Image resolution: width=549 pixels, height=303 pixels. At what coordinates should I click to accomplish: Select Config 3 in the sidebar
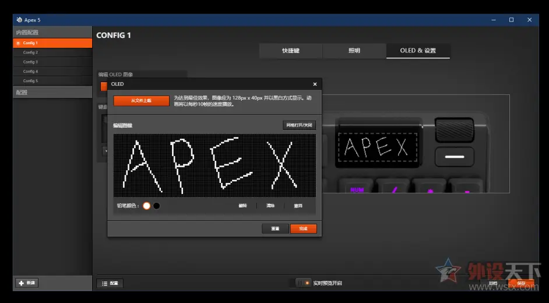(x=52, y=62)
